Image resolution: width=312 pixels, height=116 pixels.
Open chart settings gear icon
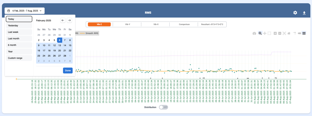[295, 13]
